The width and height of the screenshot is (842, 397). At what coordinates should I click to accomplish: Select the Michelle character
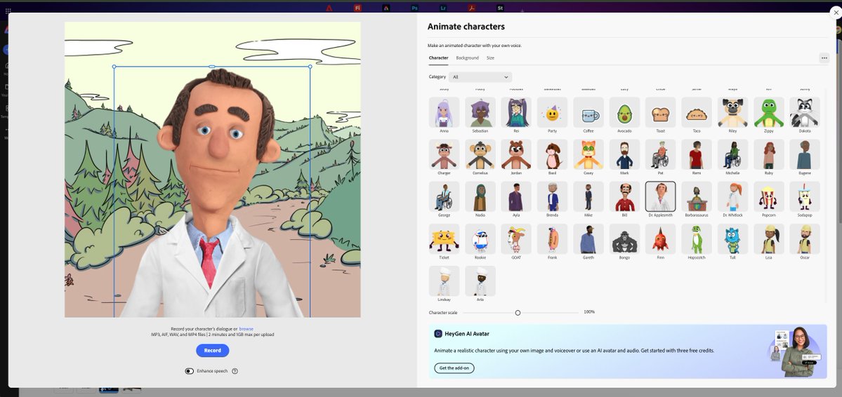(732, 154)
